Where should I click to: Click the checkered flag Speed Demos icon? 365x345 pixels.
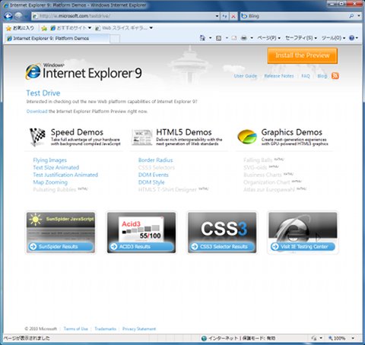[x=37, y=137]
